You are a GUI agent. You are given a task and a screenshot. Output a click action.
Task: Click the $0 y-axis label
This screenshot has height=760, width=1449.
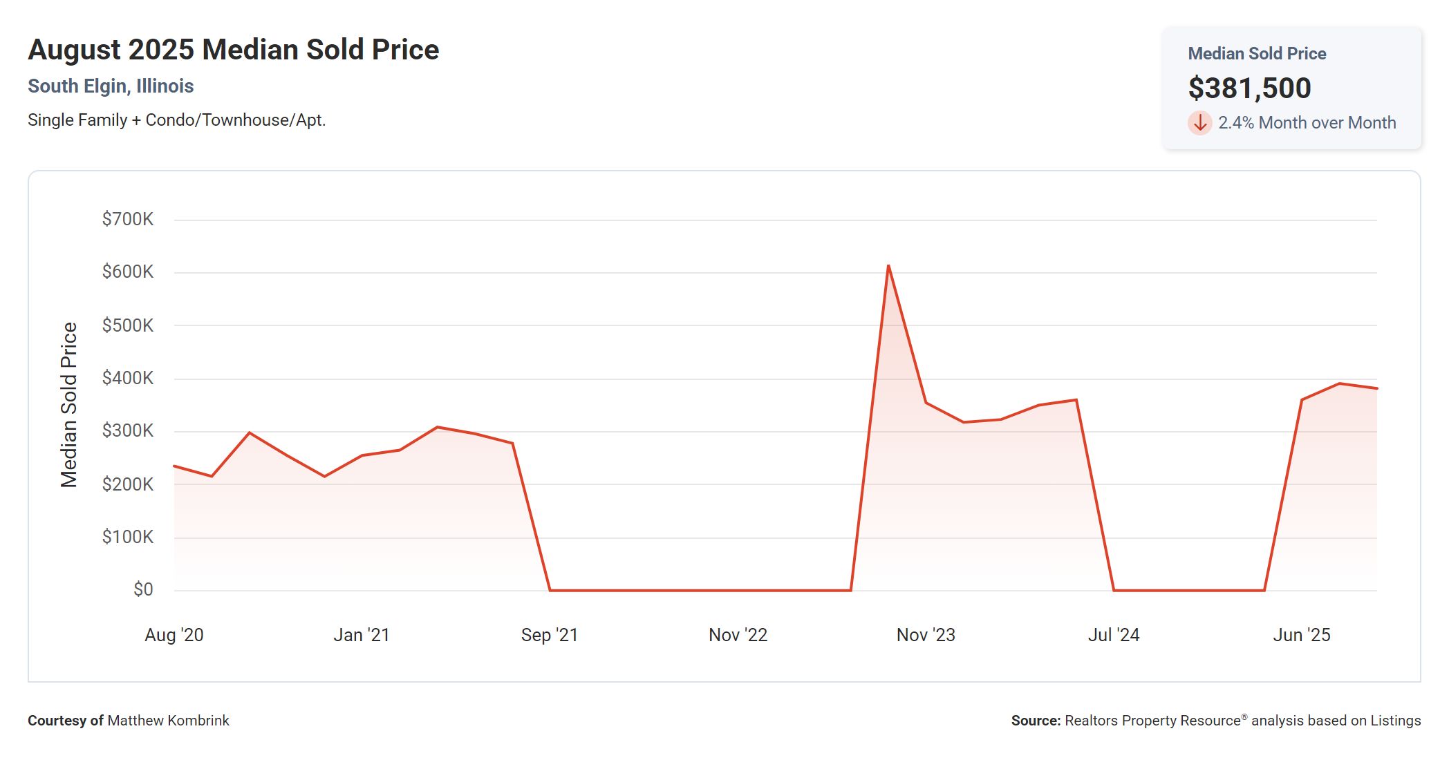(143, 589)
